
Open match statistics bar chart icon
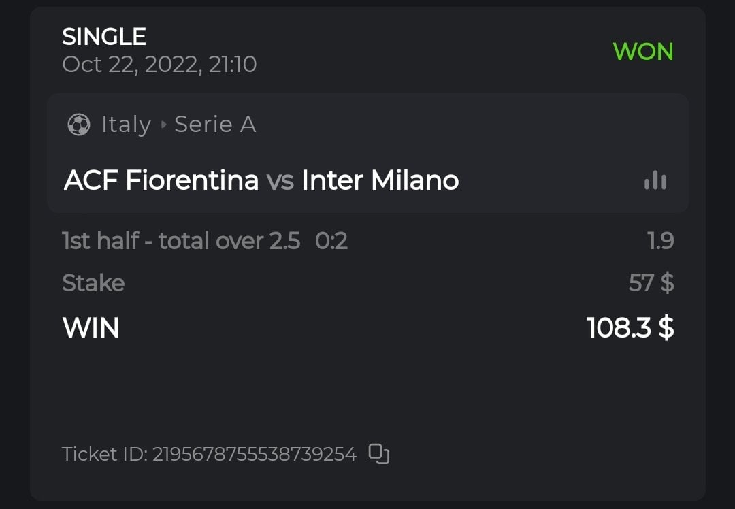pos(655,180)
